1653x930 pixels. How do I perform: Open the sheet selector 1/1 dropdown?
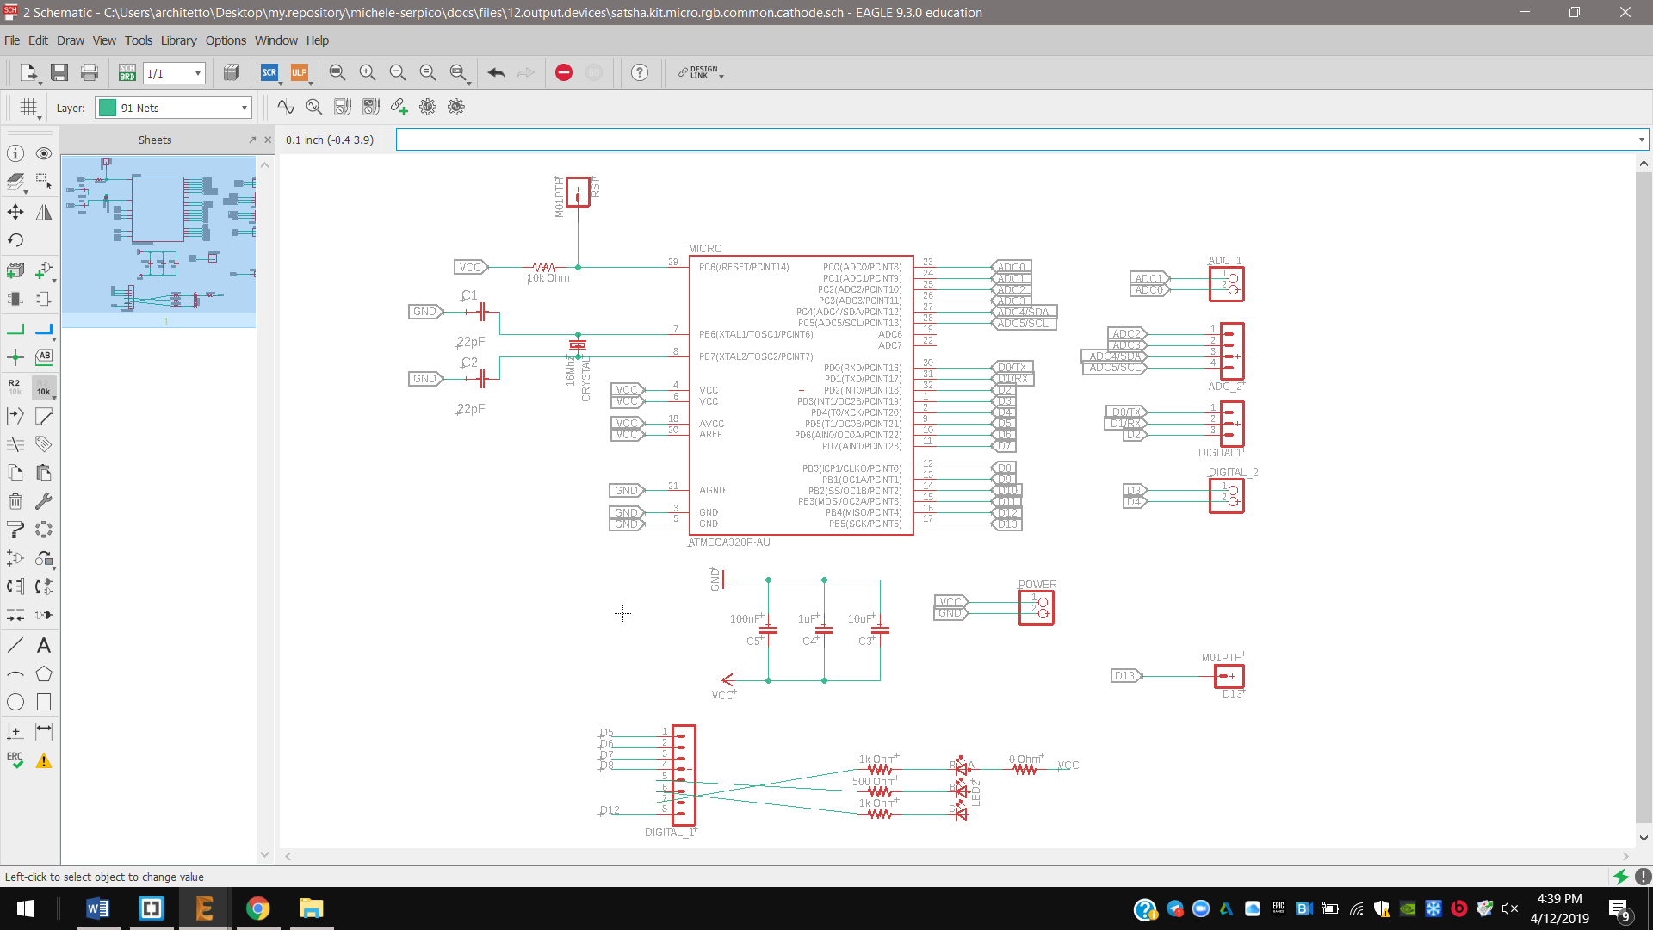198,73
